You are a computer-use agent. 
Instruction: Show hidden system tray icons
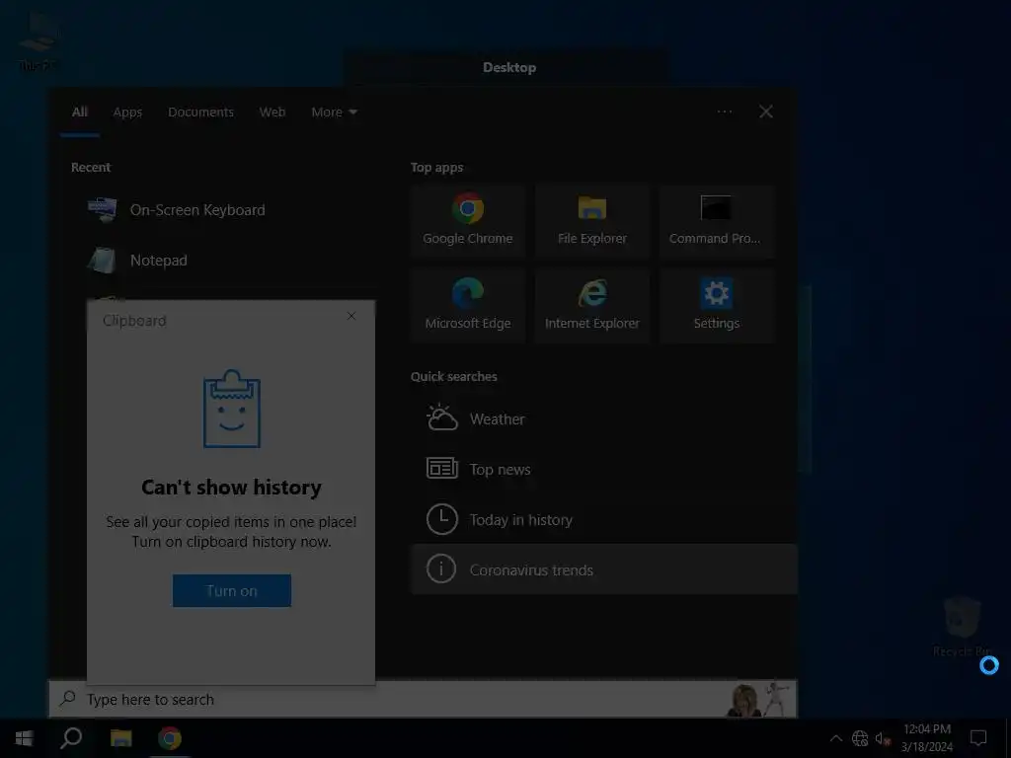click(x=835, y=738)
